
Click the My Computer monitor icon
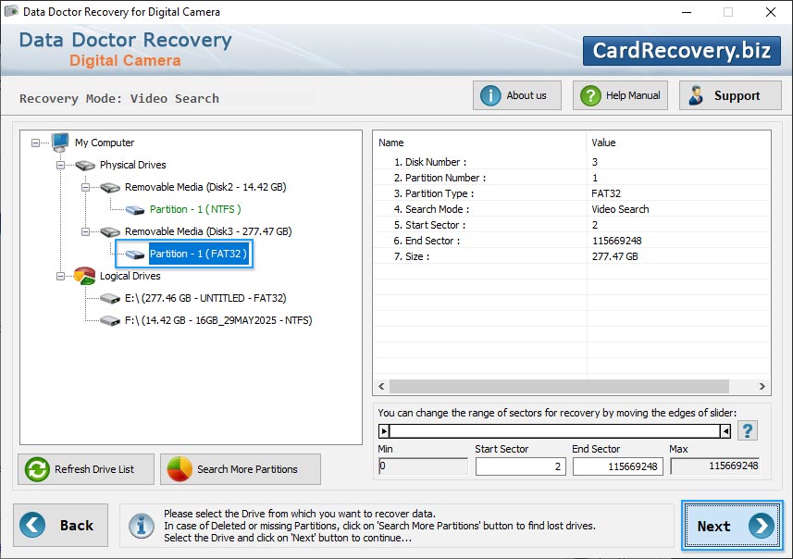tap(60, 143)
